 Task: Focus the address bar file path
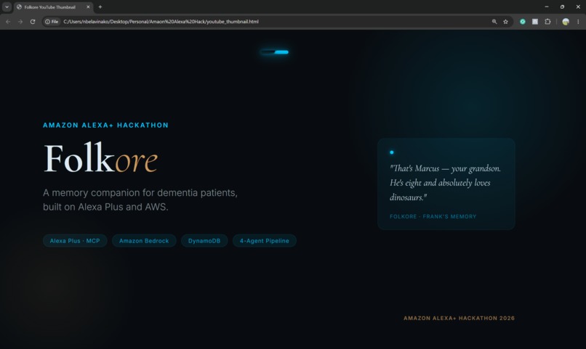[x=161, y=22]
